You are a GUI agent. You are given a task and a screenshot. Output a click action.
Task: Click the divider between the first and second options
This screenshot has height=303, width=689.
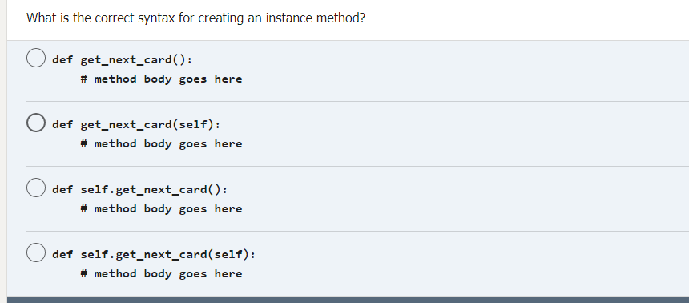[x=357, y=101]
